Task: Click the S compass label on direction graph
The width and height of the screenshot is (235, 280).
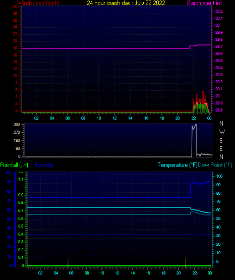Action: (x=221, y=141)
